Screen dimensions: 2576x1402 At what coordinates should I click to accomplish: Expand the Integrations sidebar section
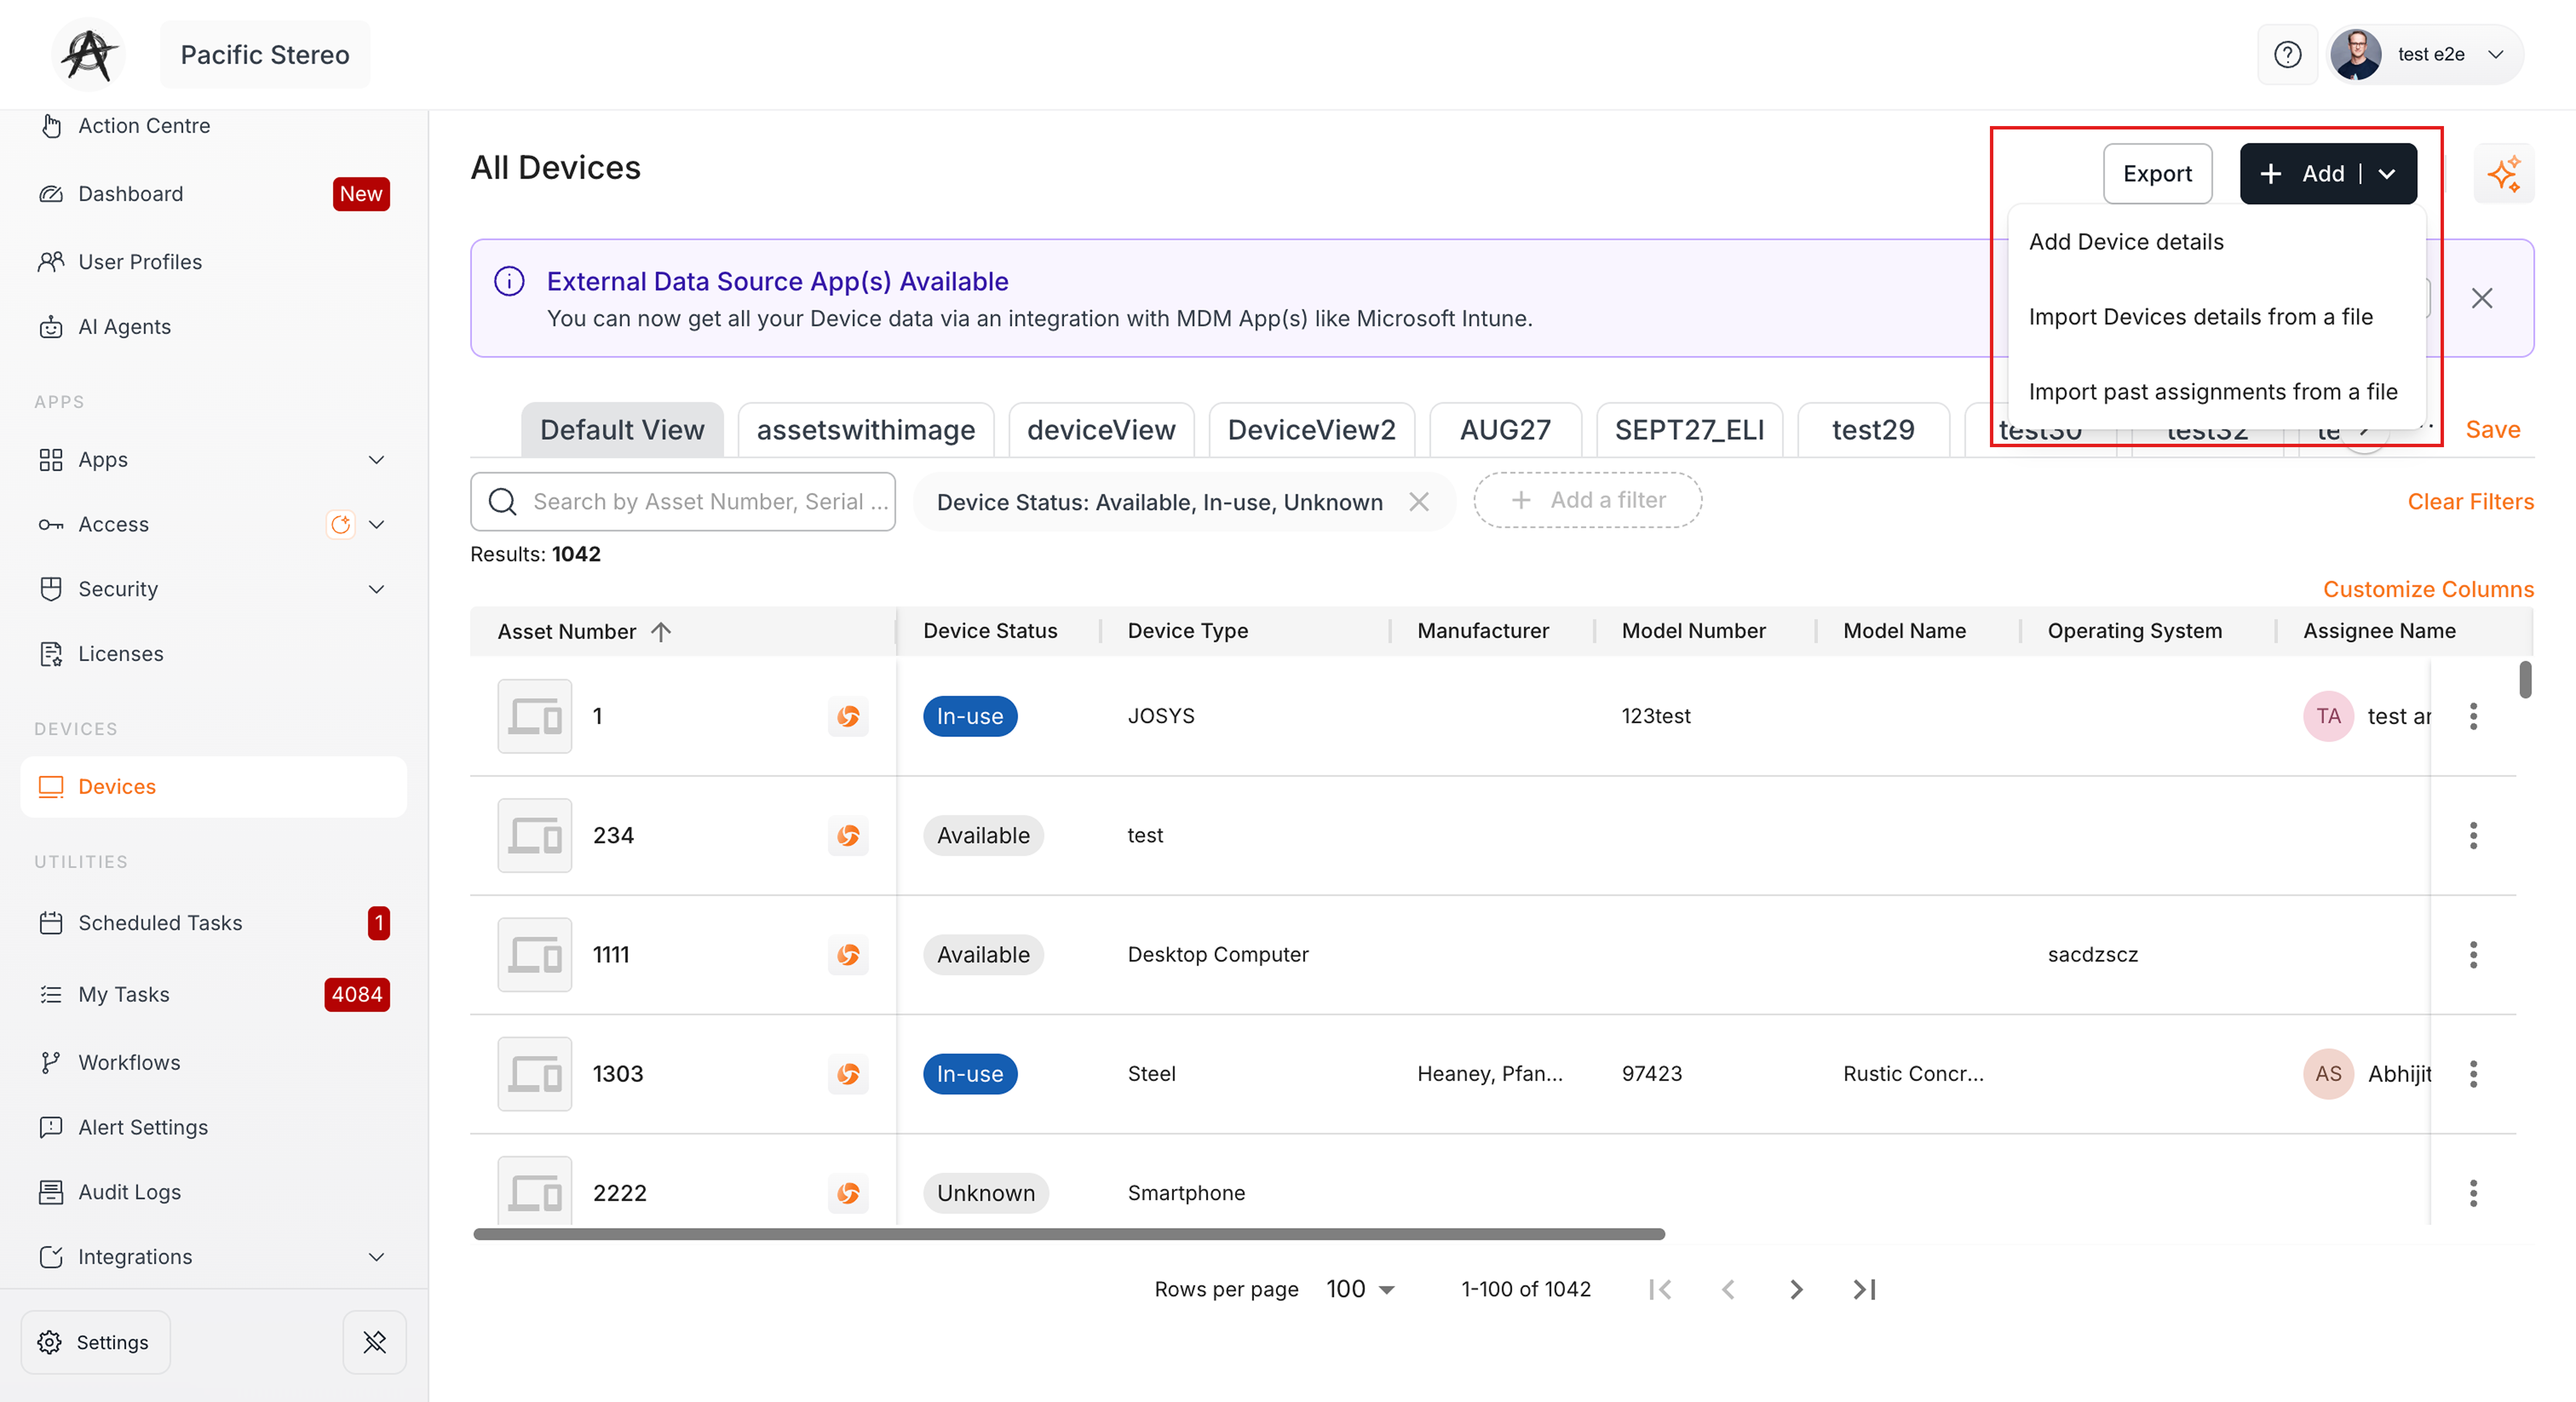tap(376, 1257)
